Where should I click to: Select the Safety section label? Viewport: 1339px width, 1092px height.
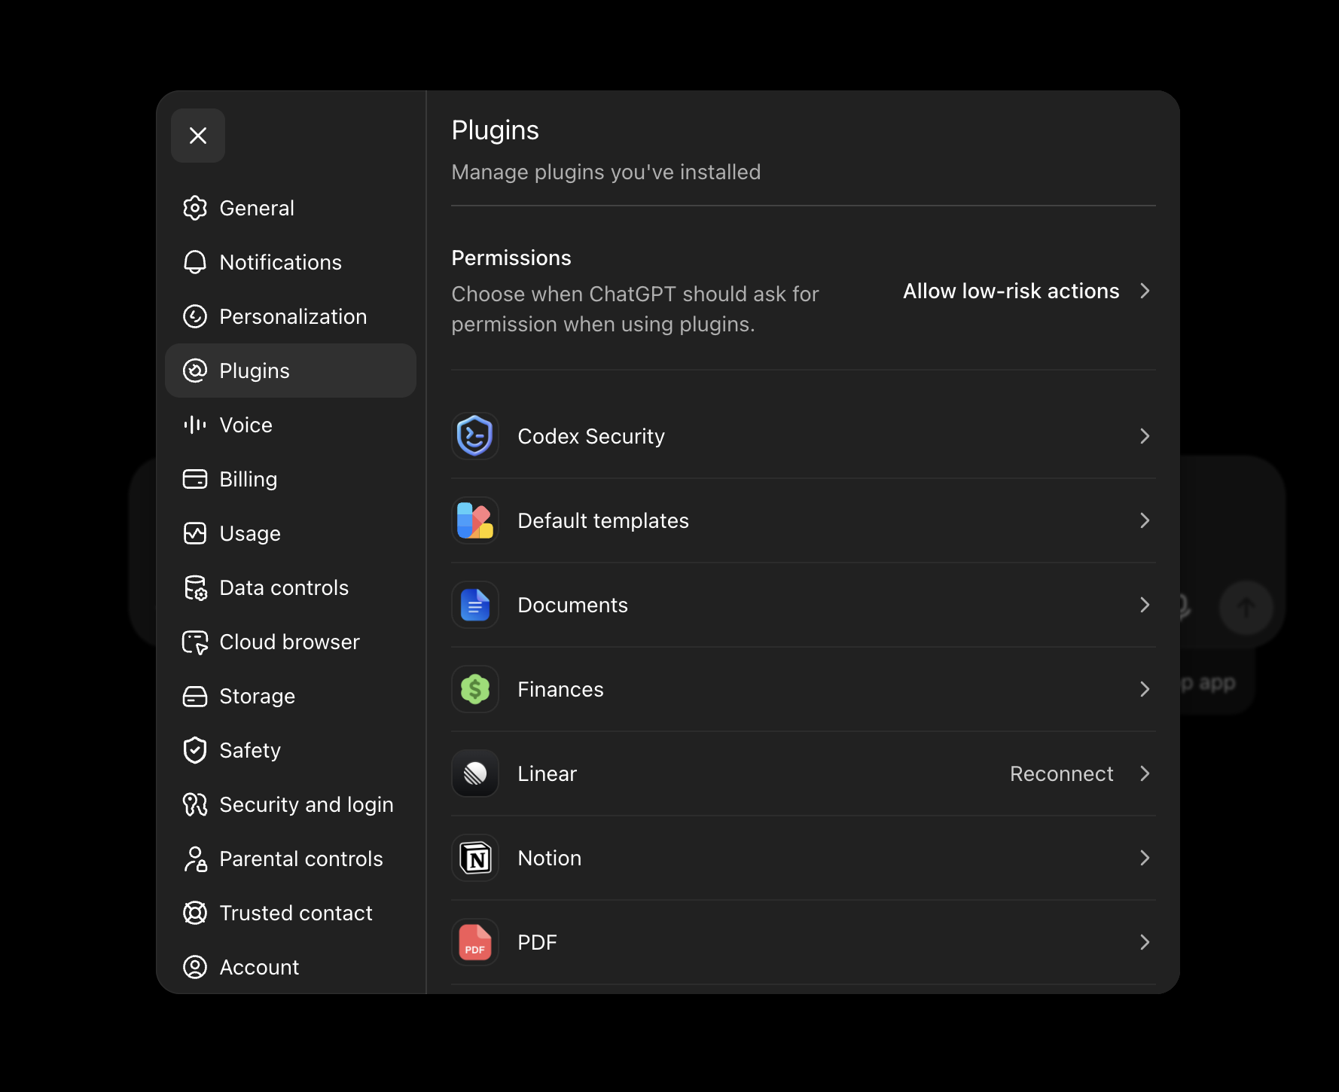[x=250, y=751]
